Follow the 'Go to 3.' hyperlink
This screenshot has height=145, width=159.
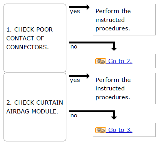[120, 130]
